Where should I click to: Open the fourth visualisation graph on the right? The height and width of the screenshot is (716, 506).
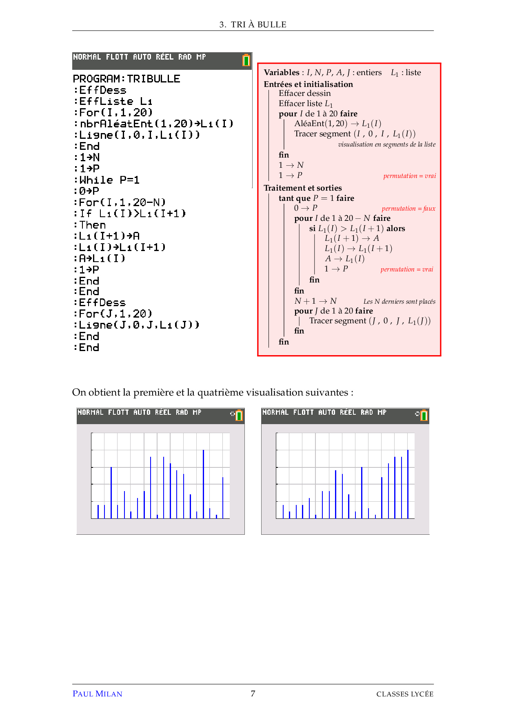point(345,476)
